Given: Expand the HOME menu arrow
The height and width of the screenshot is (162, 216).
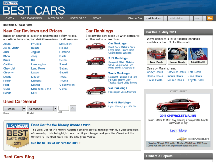Looking at the screenshot, I should (x=13, y=18).
